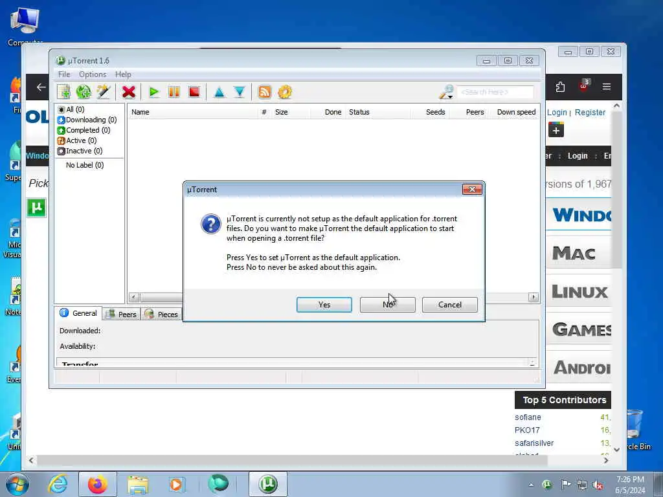Click torrent list scroll left arrow

[133, 297]
